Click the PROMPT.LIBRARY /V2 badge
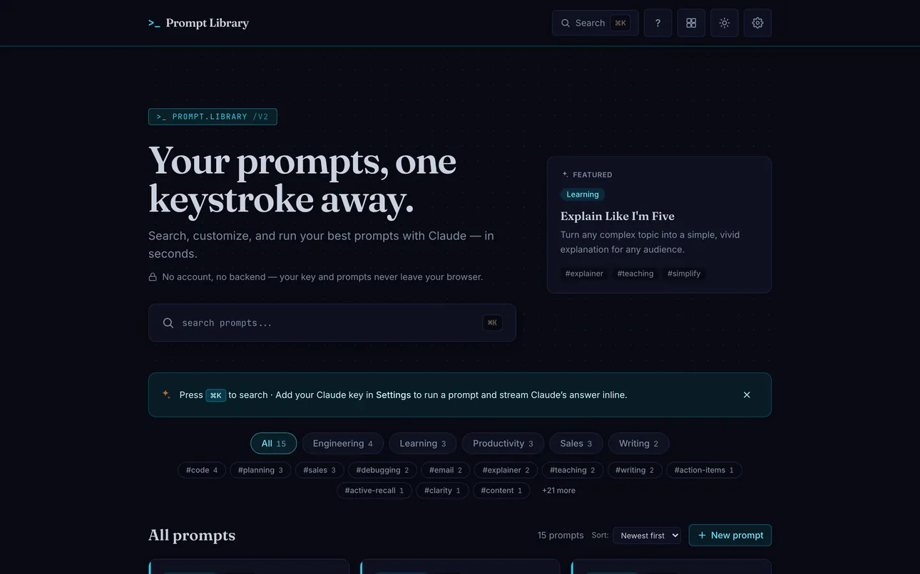920x574 pixels. coord(213,117)
